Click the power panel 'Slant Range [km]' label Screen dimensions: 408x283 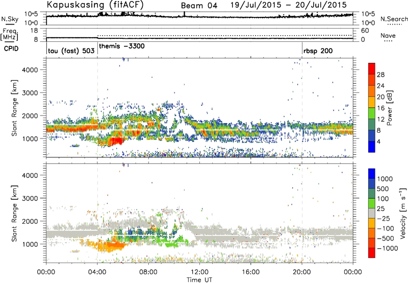point(14,108)
